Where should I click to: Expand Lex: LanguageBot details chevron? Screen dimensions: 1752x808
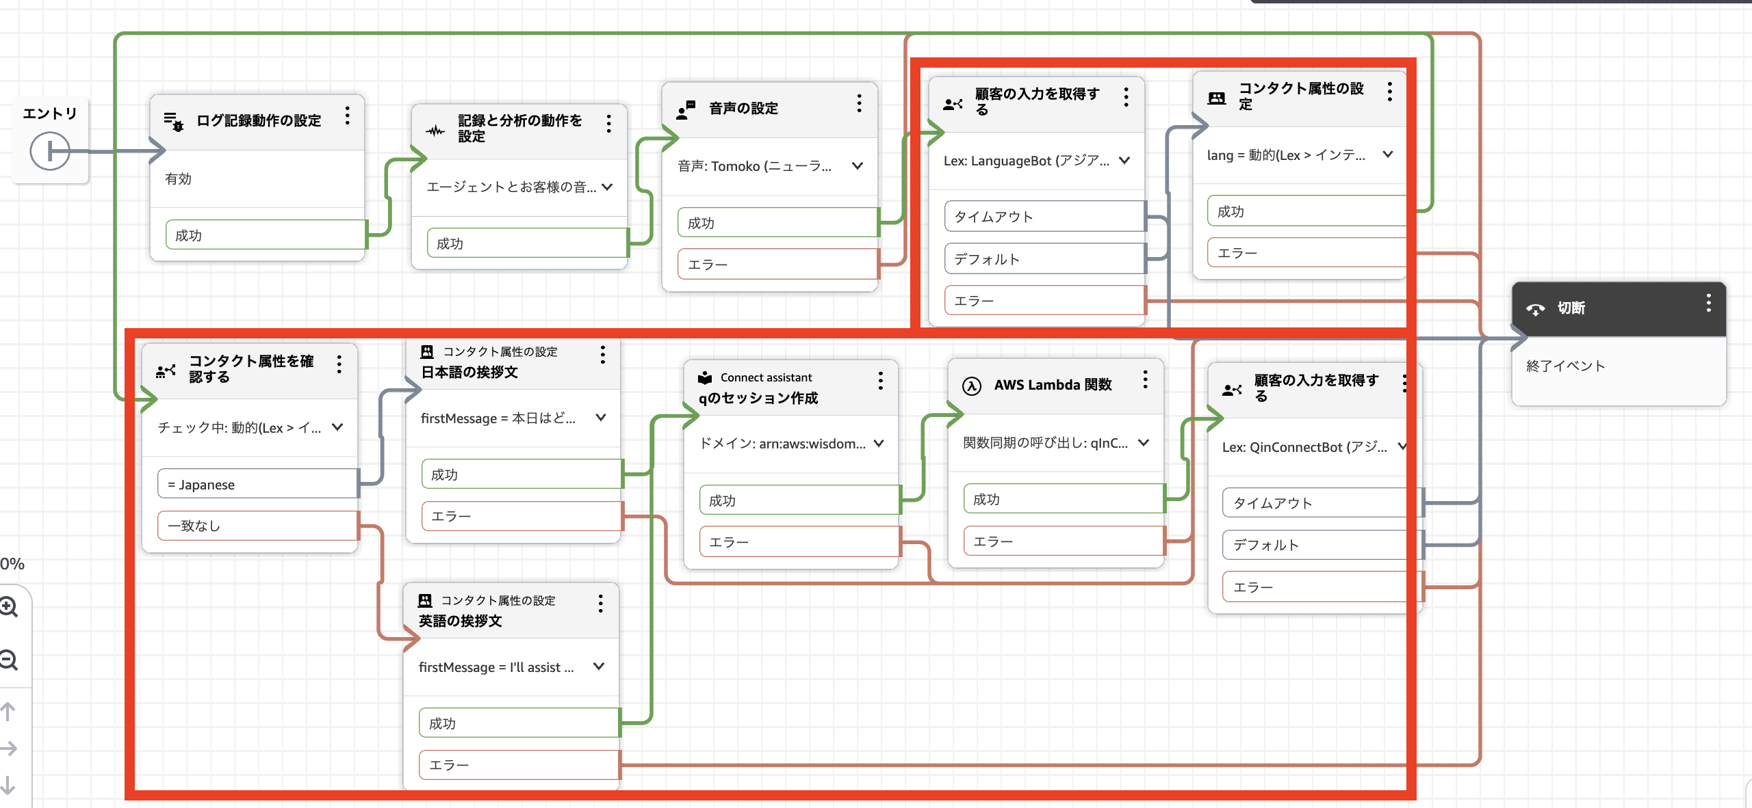pos(1124,161)
